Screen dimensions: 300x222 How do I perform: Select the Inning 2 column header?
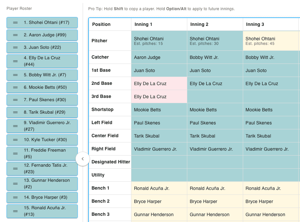pyautogui.click(x=215, y=24)
